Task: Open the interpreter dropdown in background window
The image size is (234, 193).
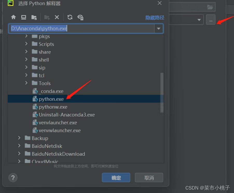Action: click(x=199, y=20)
